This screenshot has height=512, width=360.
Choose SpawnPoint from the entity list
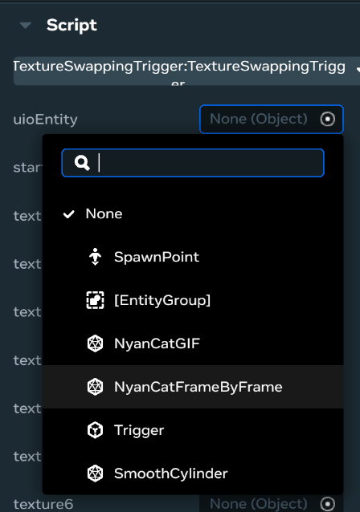(x=193, y=257)
